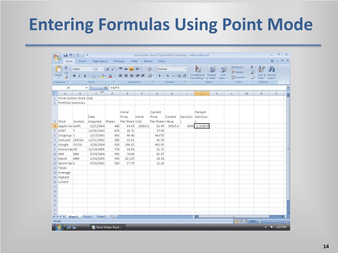Align text right in cell
Image resolution: width=338 pixels, height=253 pixels.
coord(131,76)
